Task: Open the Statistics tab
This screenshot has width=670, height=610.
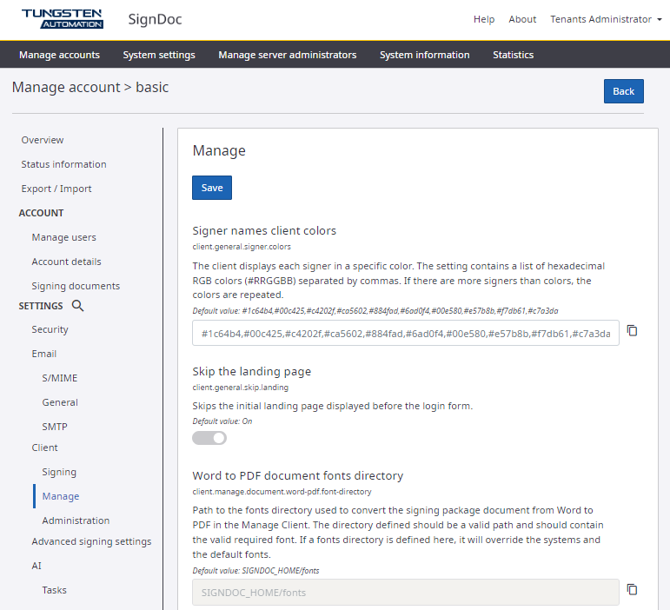Action: point(513,55)
